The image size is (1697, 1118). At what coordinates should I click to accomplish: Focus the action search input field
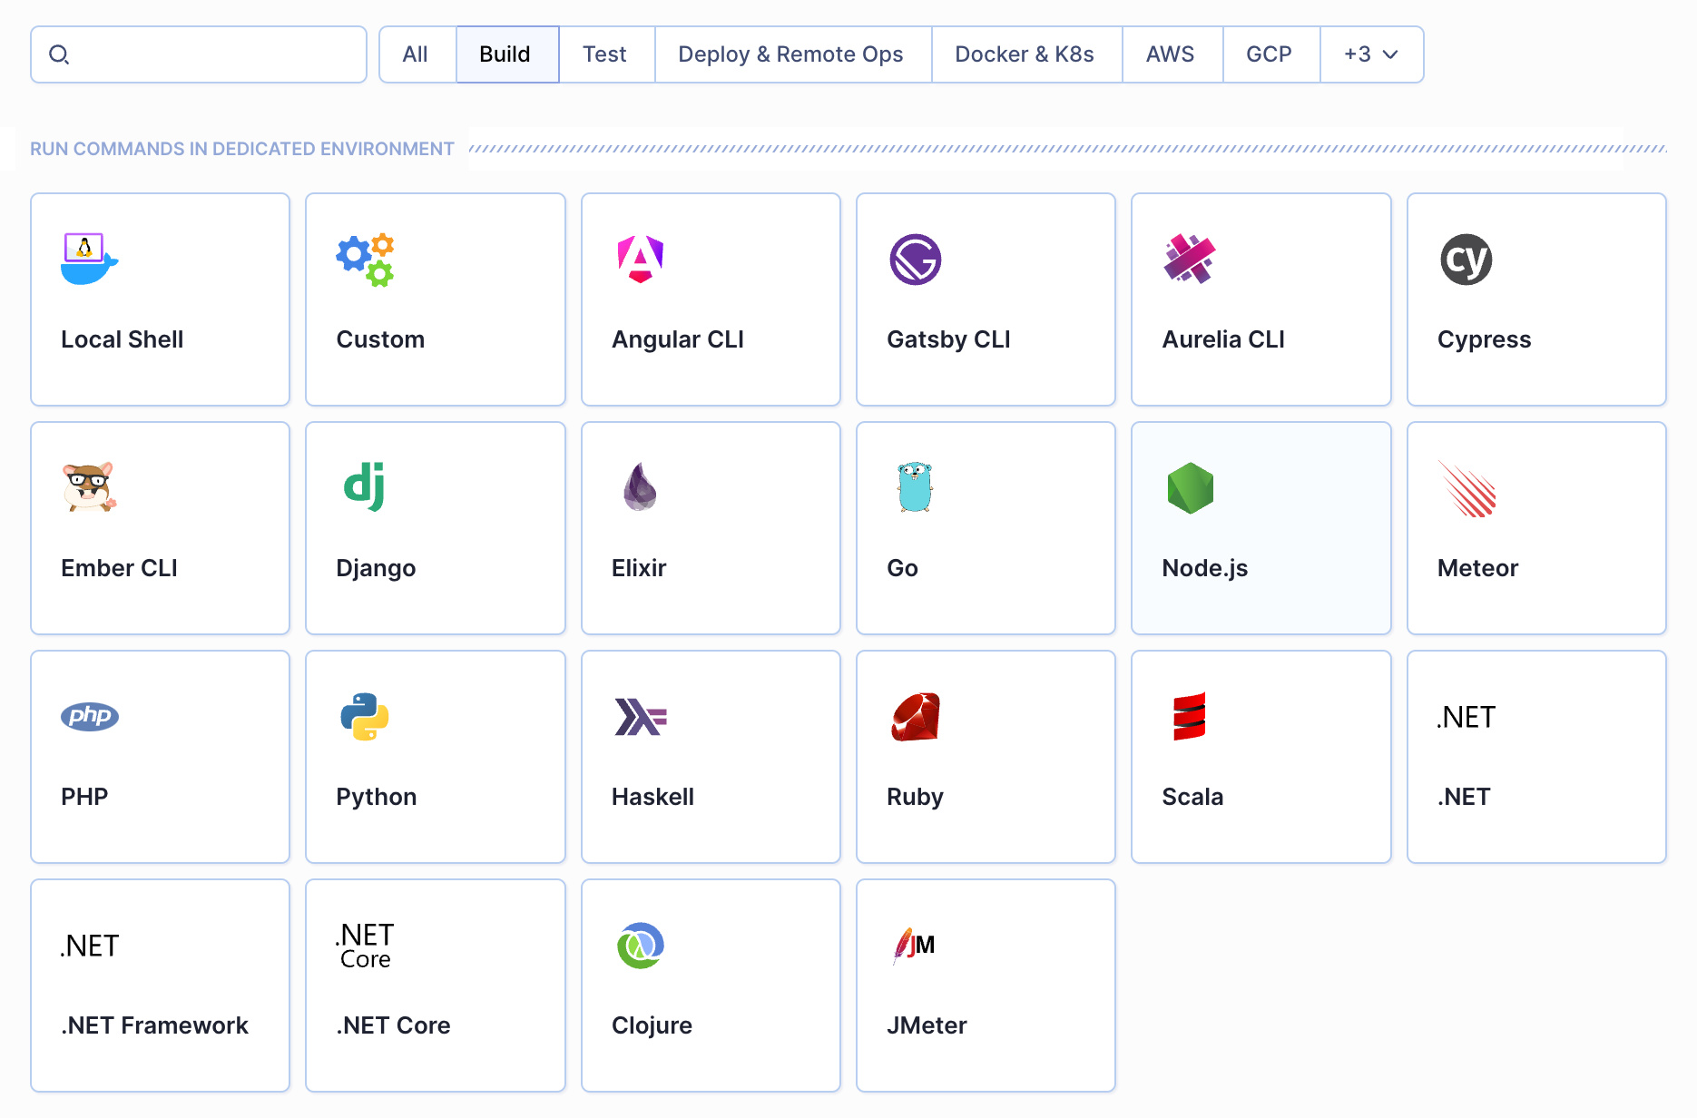tap(199, 54)
